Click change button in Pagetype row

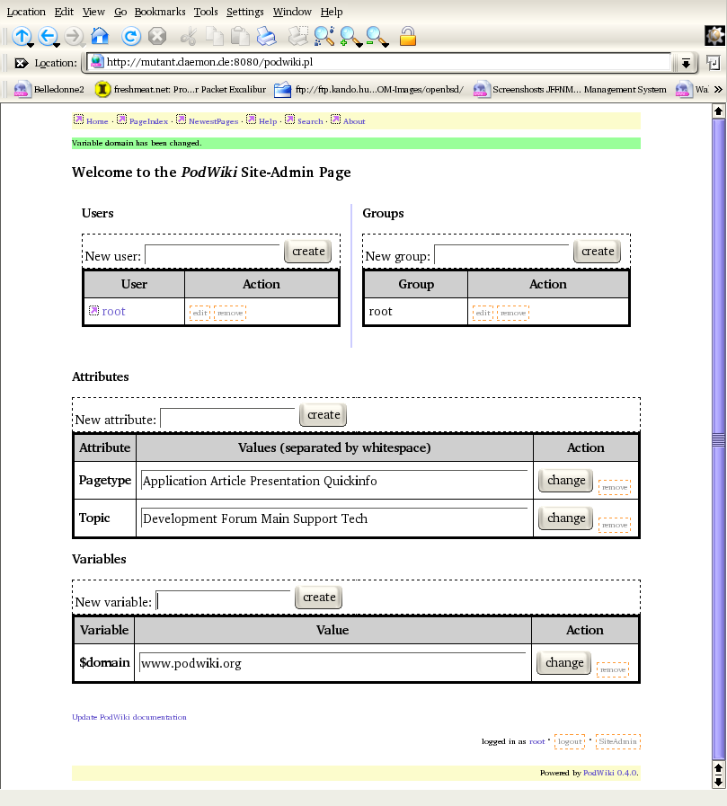tap(566, 481)
